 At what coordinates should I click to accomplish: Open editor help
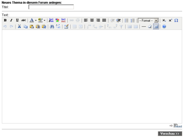point(164,26)
